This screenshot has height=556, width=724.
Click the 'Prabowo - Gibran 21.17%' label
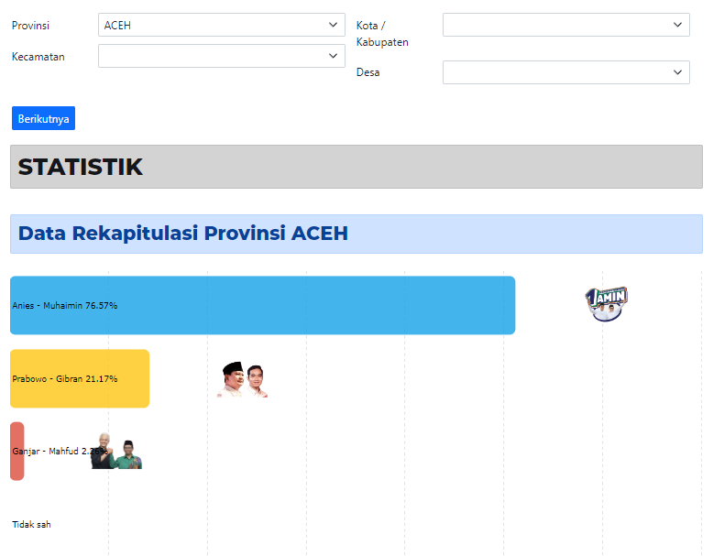pos(65,379)
